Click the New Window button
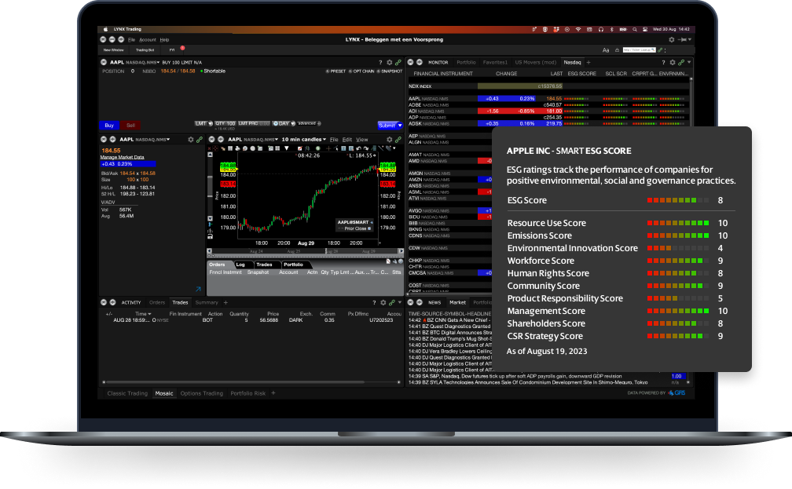The height and width of the screenshot is (489, 792). [114, 50]
